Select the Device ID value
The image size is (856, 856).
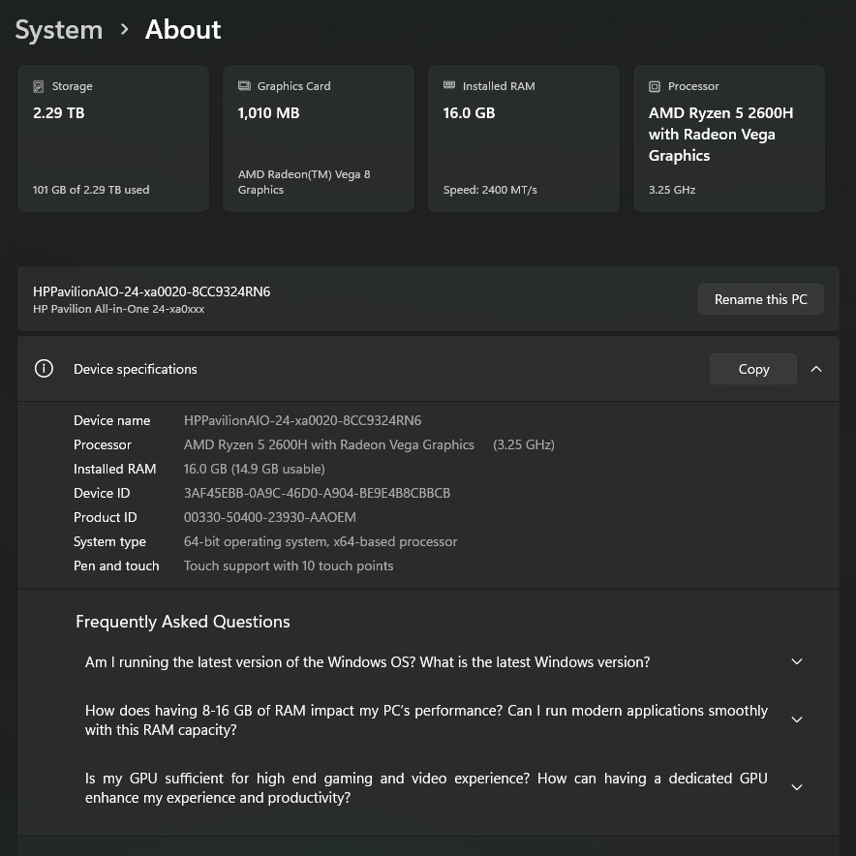click(317, 493)
